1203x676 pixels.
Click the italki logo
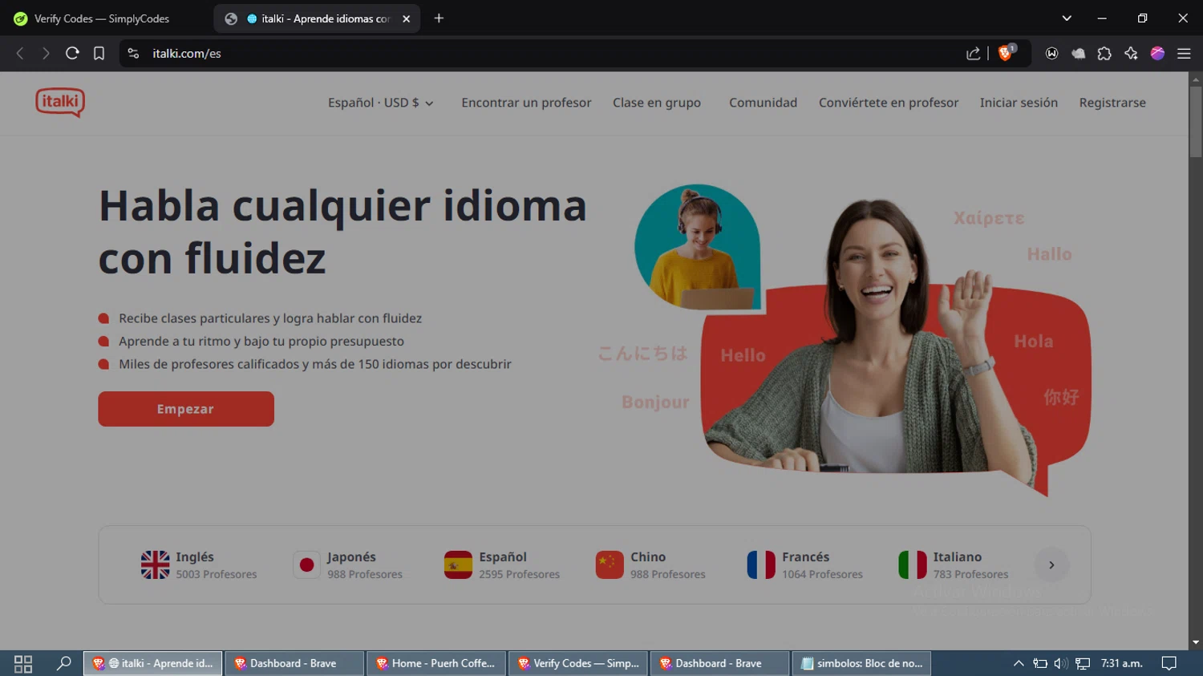[x=60, y=102]
